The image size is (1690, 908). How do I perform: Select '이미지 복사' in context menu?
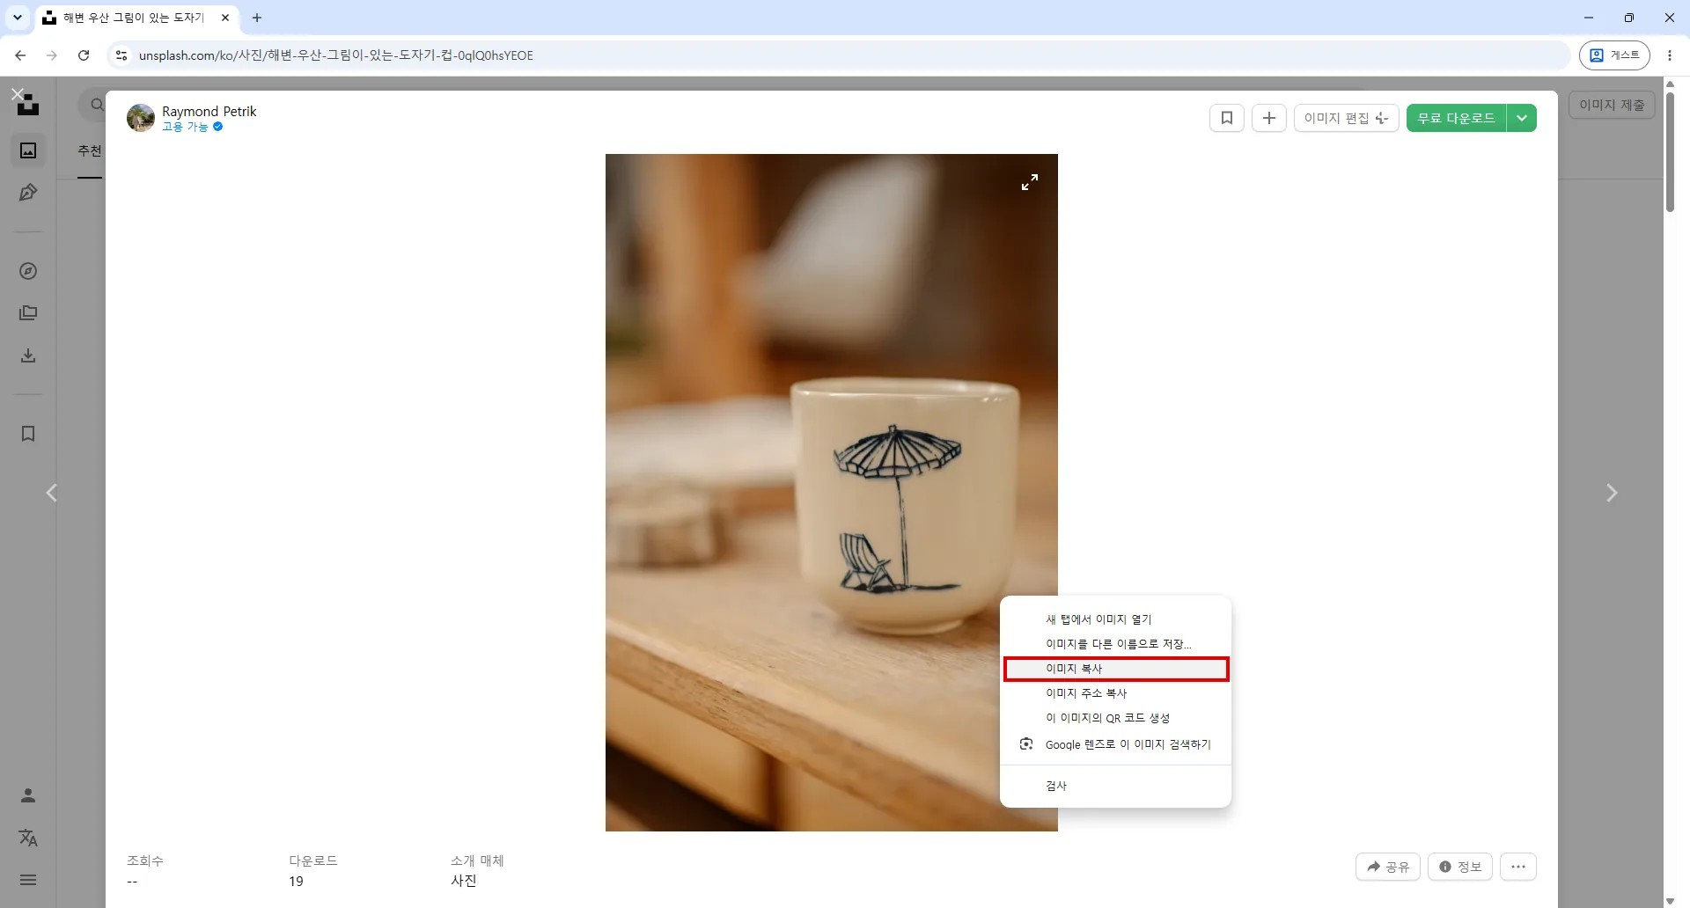[x=1115, y=669]
